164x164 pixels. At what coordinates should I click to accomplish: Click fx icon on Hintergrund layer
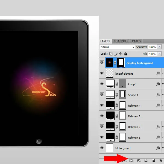(x=158, y=148)
